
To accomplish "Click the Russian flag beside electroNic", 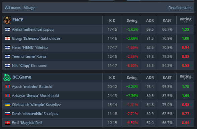I will click(8, 114).
